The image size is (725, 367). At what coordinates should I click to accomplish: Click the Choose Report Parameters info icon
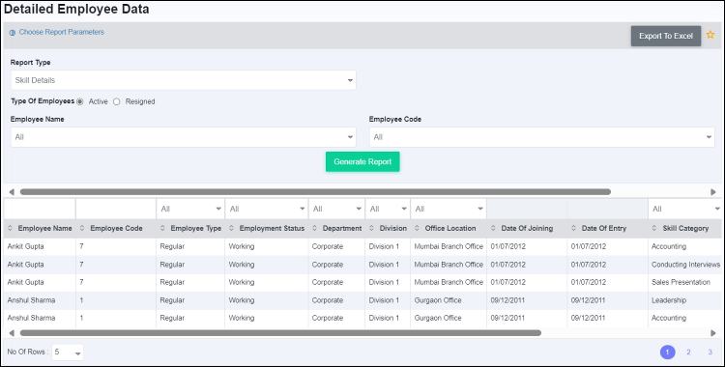[13, 33]
